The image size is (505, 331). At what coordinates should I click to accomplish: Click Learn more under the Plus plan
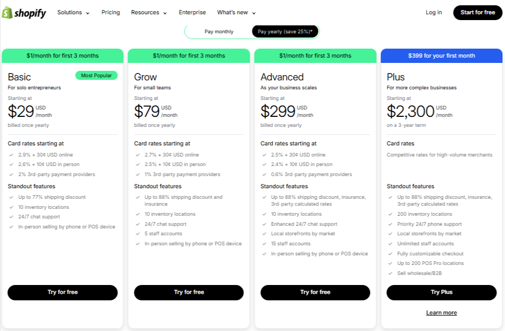tap(441, 312)
